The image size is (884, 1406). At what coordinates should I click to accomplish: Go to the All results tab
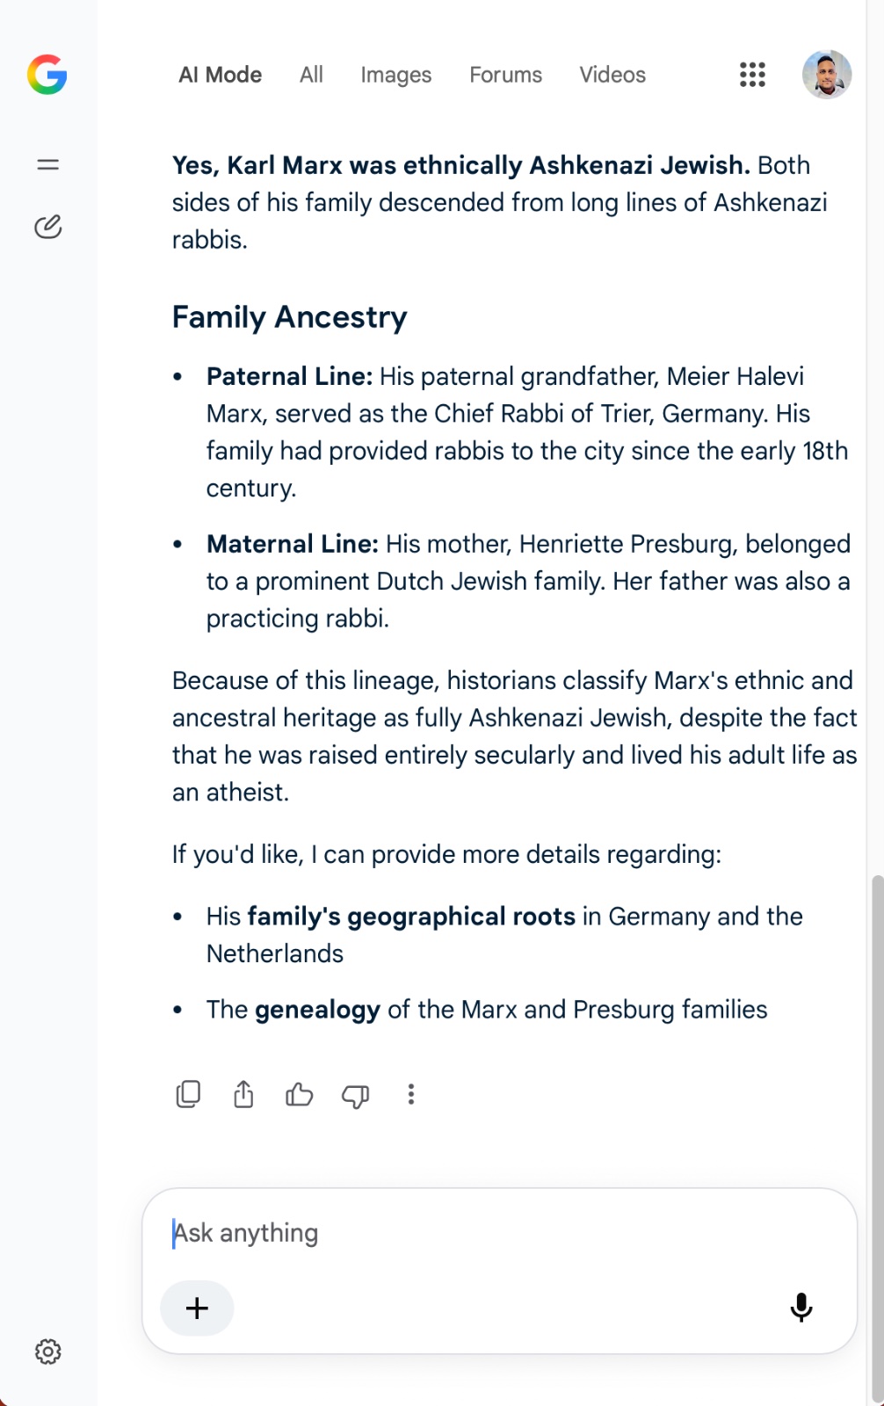coord(311,75)
